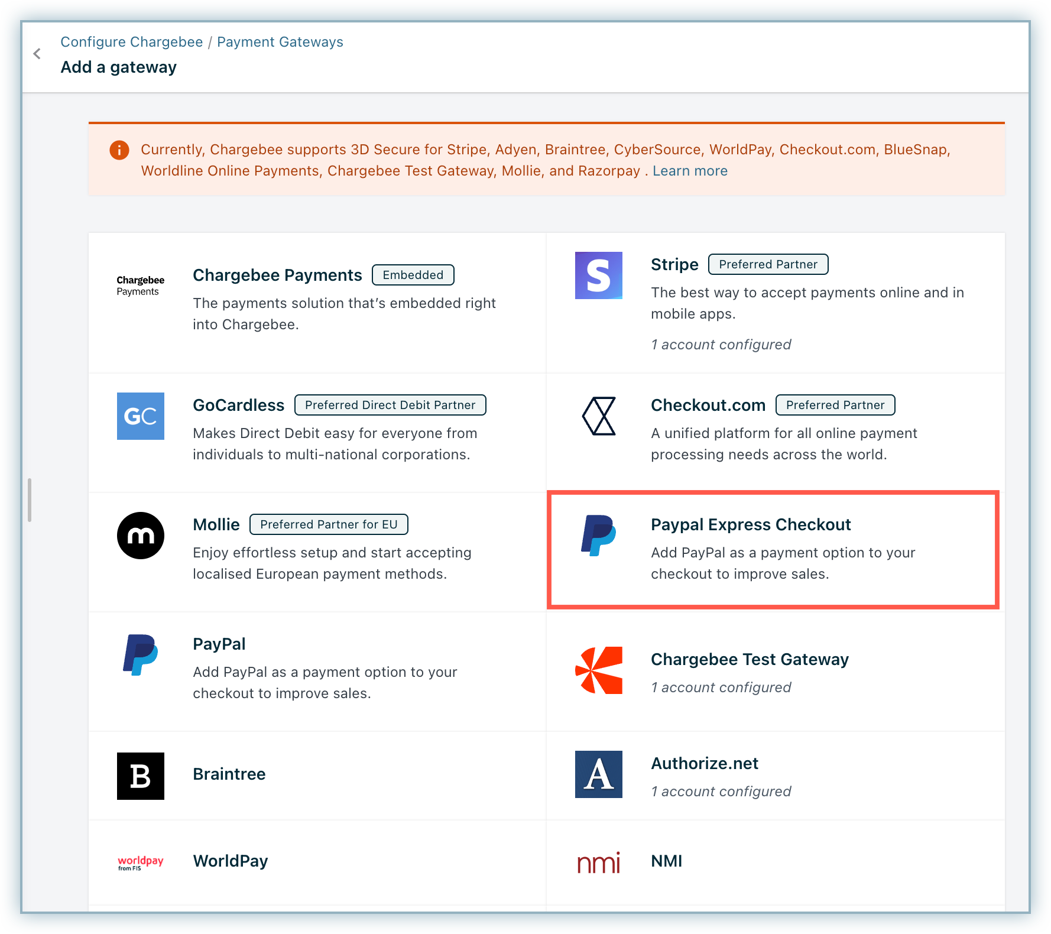Click the NMI logo icon

click(598, 863)
